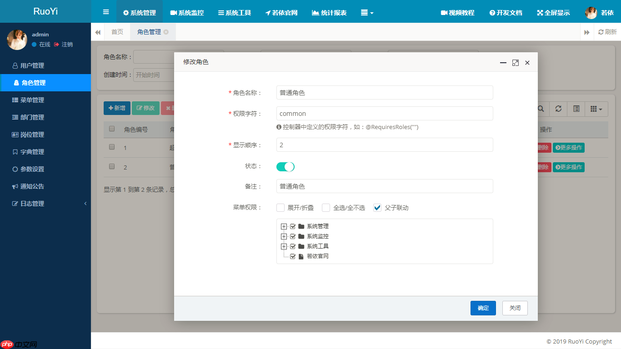Click the search magnifier icon above the table
621x349 pixels.
pos(540,109)
